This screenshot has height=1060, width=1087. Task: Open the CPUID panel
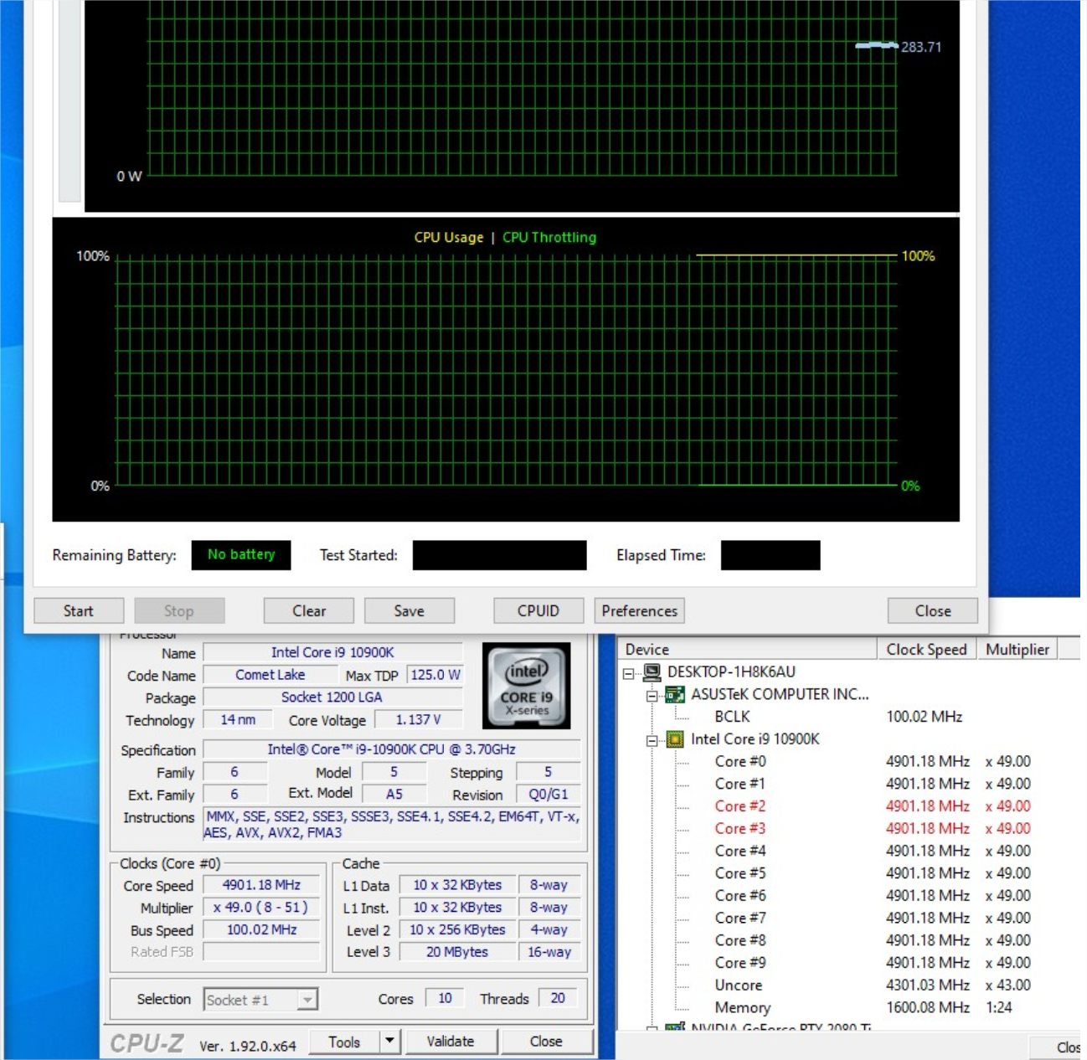click(x=538, y=611)
